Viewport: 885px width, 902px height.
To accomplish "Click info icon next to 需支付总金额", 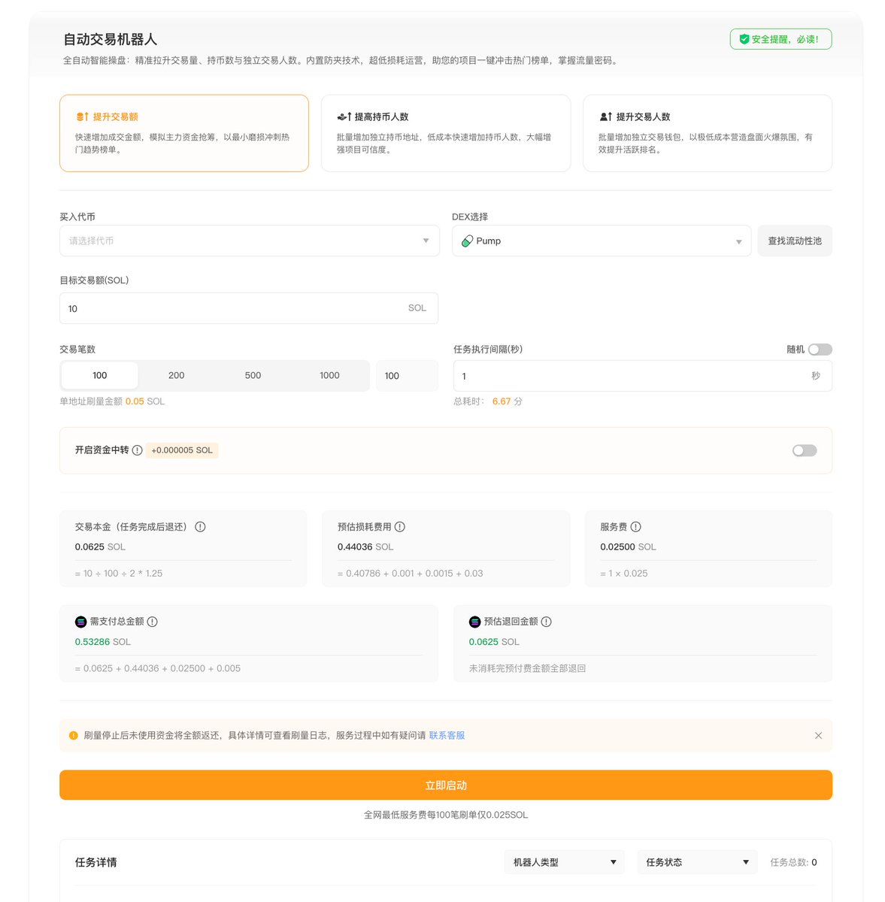I will [x=153, y=622].
